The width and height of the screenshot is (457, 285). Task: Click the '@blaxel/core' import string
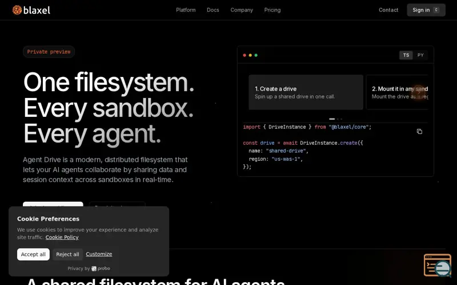[x=349, y=127]
